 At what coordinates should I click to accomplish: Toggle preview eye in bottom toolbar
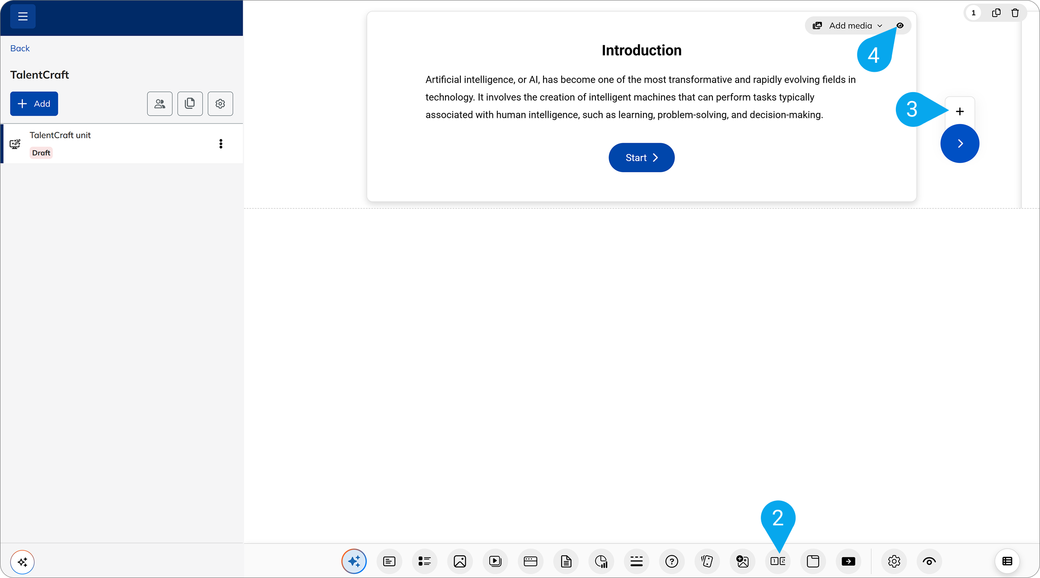click(929, 561)
